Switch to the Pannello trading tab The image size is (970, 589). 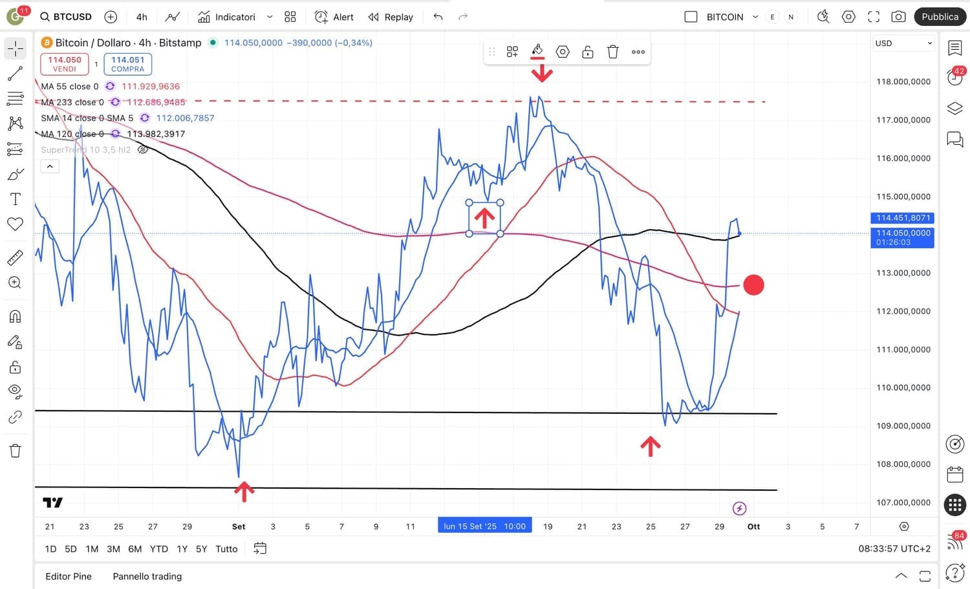coord(147,576)
